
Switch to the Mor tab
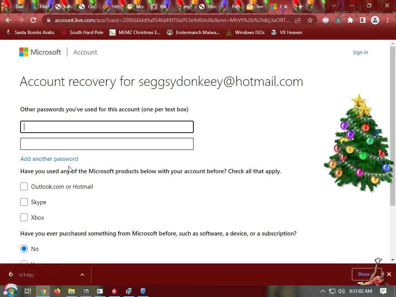(x=136, y=7)
